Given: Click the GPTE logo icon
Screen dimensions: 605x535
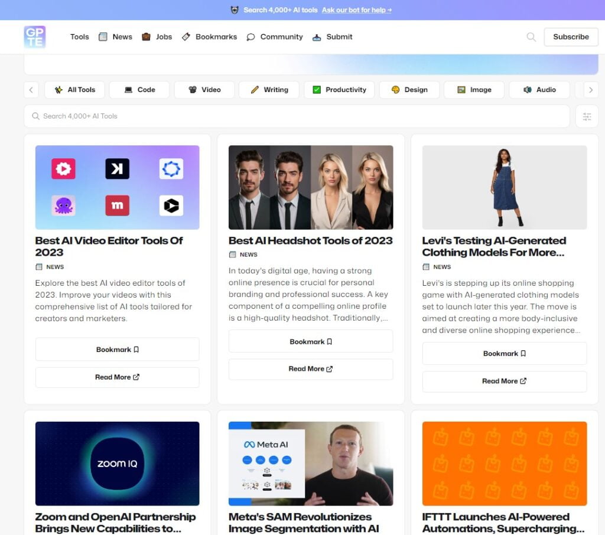Looking at the screenshot, I should click(x=35, y=37).
